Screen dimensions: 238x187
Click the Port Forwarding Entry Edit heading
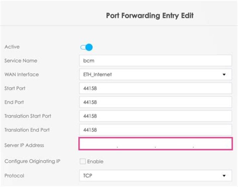coord(150,16)
